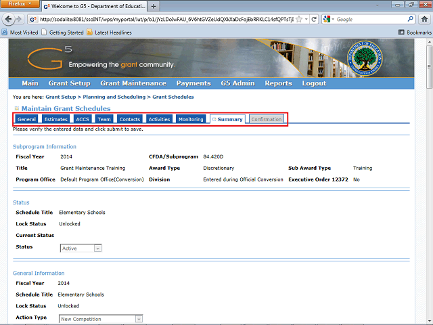Open a new tab with plus button
The width and height of the screenshot is (433, 325).
pos(154,6)
